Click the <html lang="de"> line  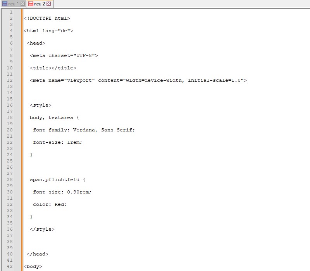click(48, 31)
